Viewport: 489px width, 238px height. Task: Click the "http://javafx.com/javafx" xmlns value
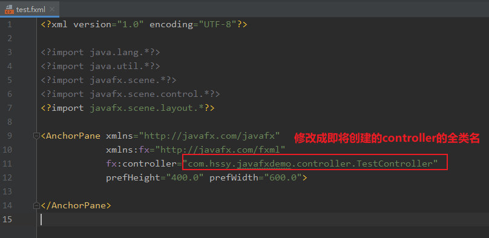pyautogui.click(x=209, y=136)
